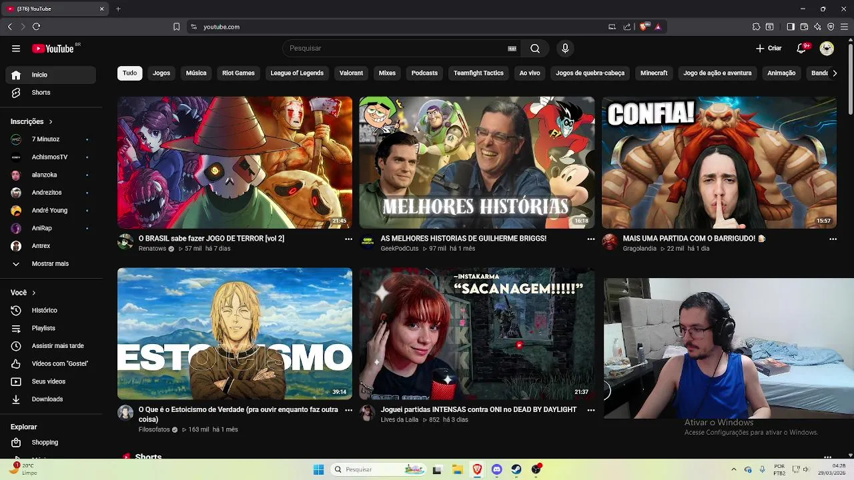
Task: Select the League of Legends chip
Action: tap(297, 73)
